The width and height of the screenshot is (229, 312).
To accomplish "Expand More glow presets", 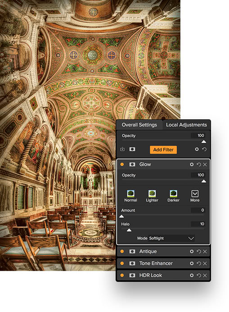I will point(195,196).
